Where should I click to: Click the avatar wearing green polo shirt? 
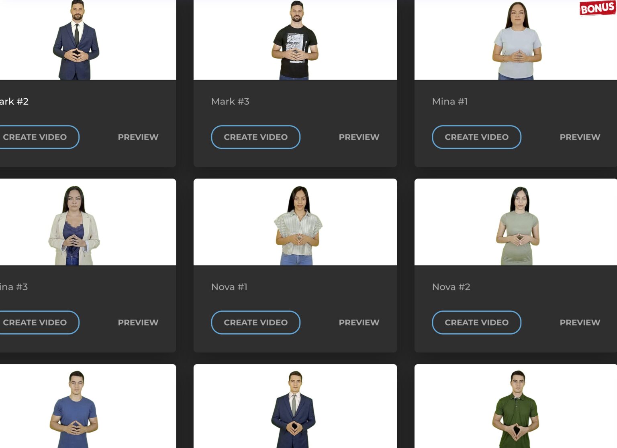coord(518,409)
